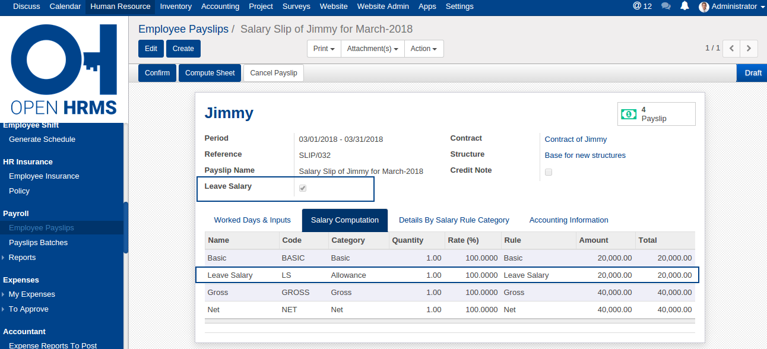
Task: Click the Open HRMS logo
Action: pos(64,69)
